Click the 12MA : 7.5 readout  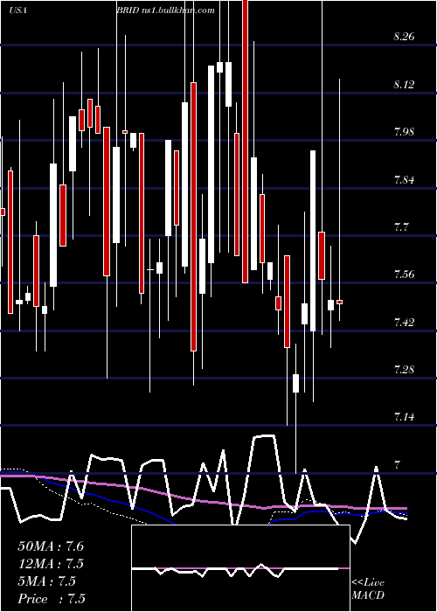click(51, 564)
